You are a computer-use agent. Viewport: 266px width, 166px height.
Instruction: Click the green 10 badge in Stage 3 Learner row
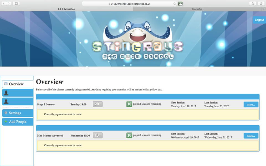pos(129,104)
